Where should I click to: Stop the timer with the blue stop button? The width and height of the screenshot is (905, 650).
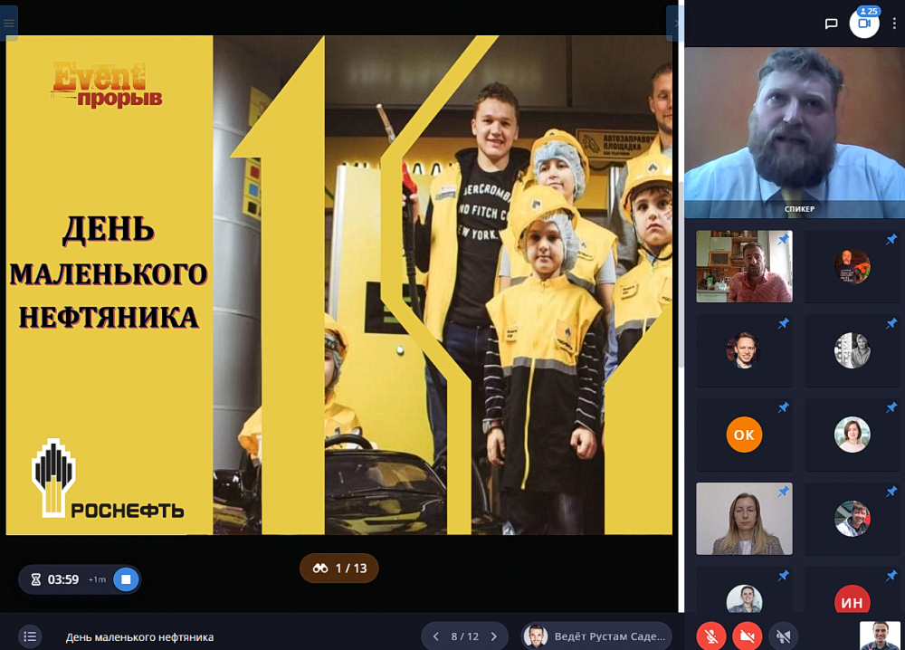tap(126, 579)
